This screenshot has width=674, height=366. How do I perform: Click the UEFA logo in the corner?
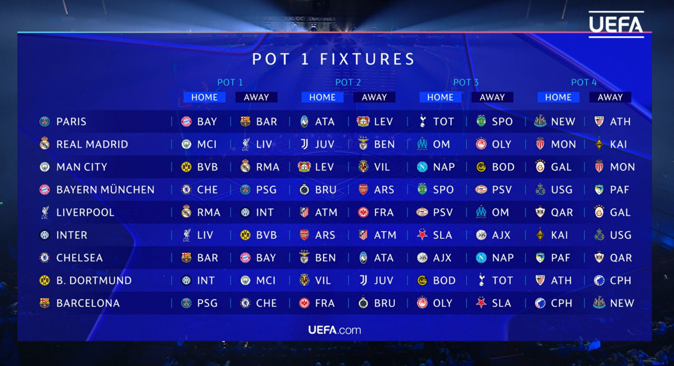coord(616,24)
